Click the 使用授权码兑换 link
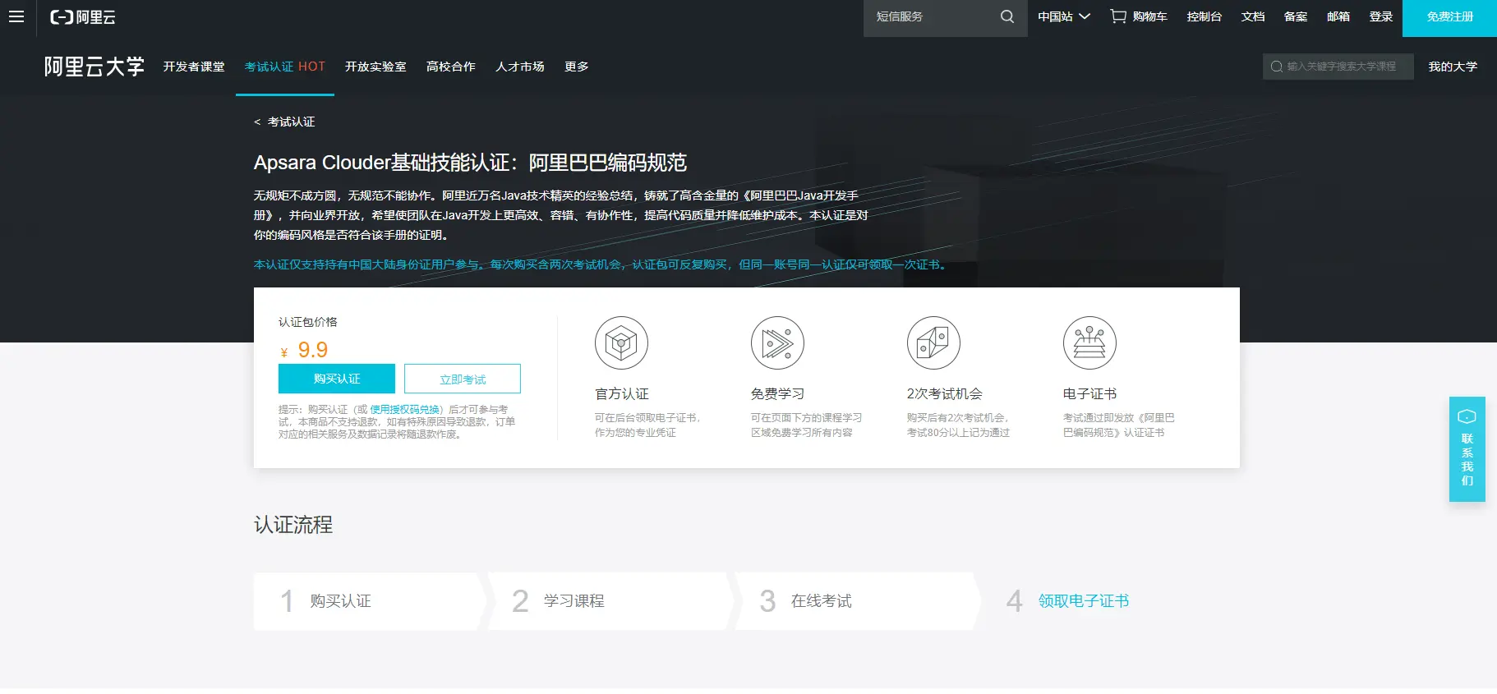The width and height of the screenshot is (1497, 694). [x=404, y=409]
